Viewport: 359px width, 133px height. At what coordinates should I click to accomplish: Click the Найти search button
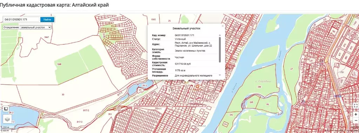tap(47, 20)
